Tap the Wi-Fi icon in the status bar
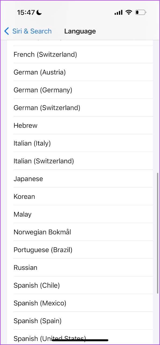This screenshot has width=160, height=345. click(x=128, y=12)
